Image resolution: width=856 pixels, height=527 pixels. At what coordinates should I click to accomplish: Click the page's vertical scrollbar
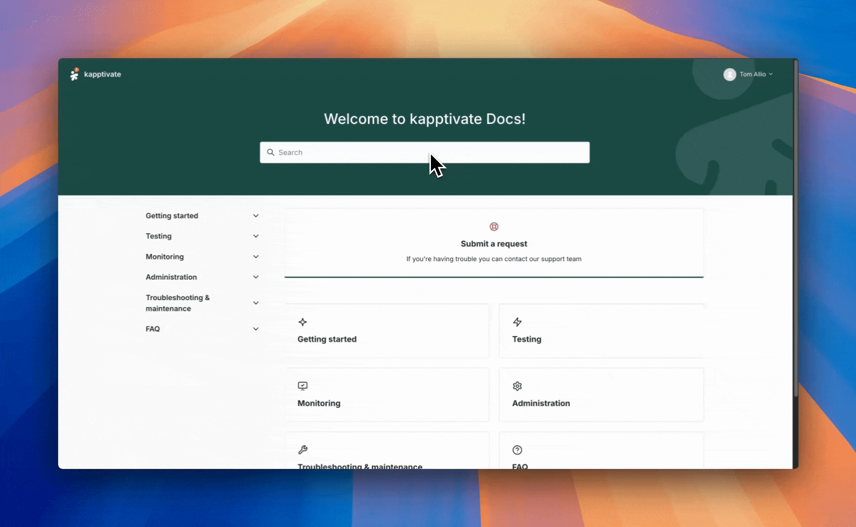coord(795,228)
